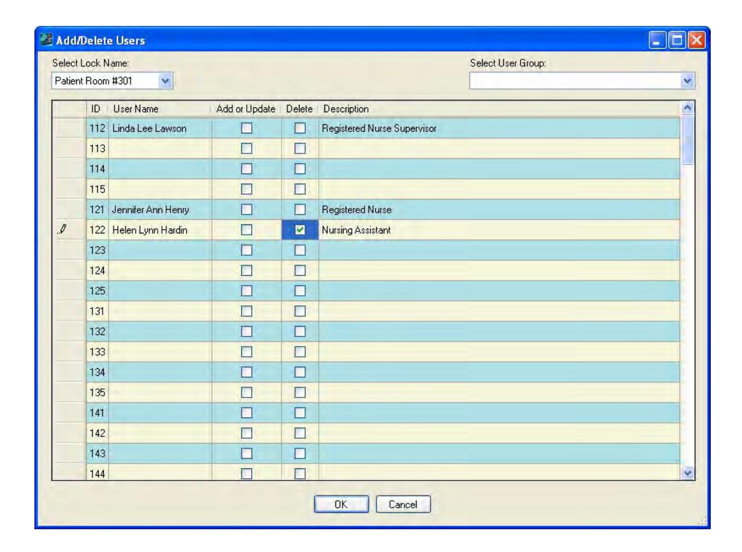This screenshot has height=552, width=742.
Task: Click the ID 112 cell
Action: tap(97, 128)
